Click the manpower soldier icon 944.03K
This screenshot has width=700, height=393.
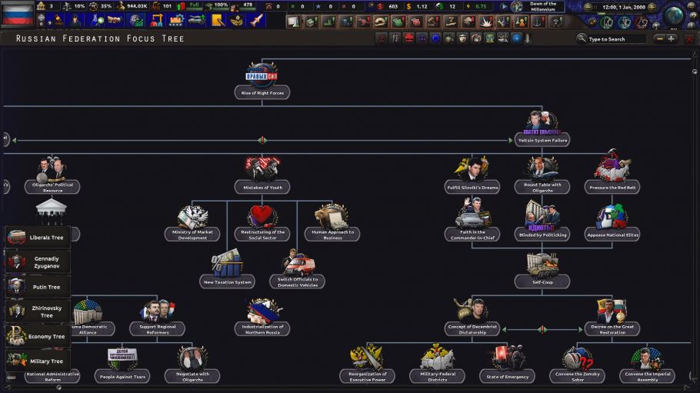[x=121, y=6]
